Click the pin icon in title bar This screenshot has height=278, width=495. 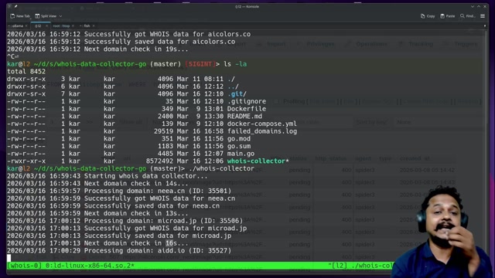tap(15, 6)
